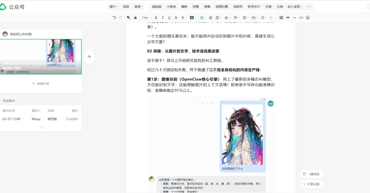The image size is (370, 193).
Task: Apply font color with the A icon
Action: click(x=182, y=18)
